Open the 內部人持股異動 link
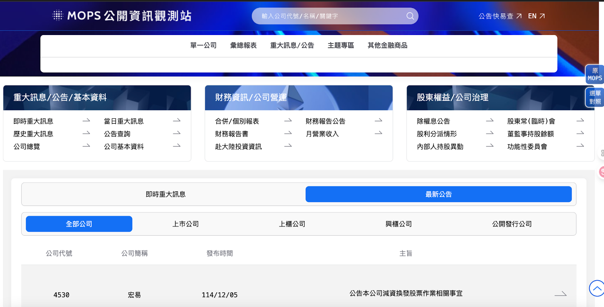 point(440,147)
